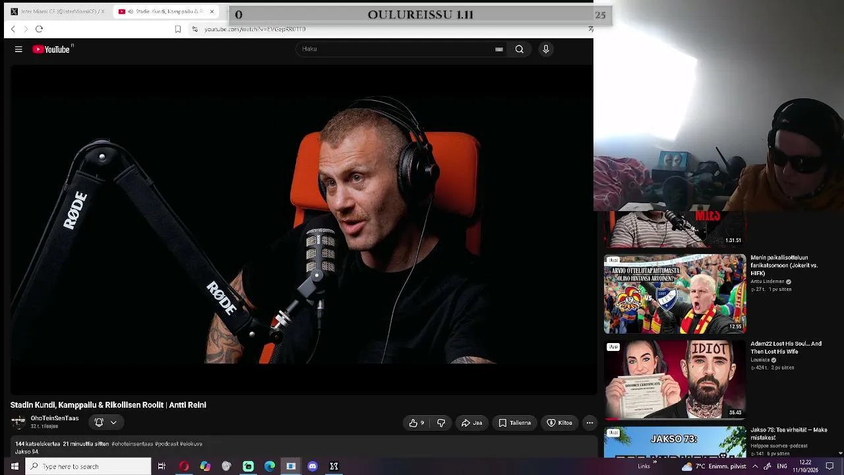Screen dimensions: 844x475
Task: Click the Menin paikallisotteluun video title
Action: click(x=784, y=265)
